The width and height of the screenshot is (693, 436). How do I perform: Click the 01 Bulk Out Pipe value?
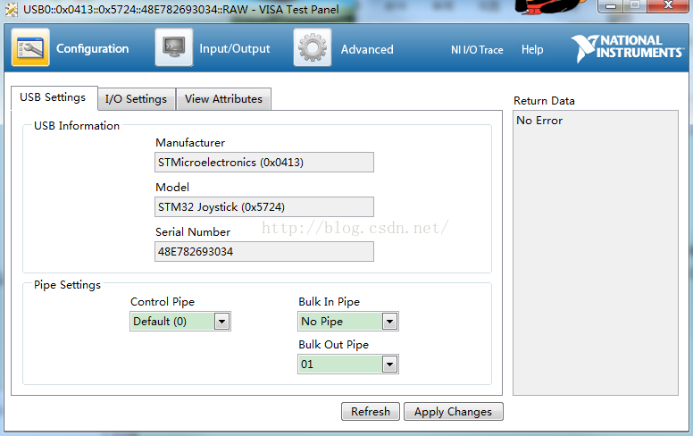[x=340, y=365]
